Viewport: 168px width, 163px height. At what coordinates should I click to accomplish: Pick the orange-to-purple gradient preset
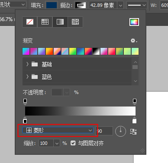(88, 51)
